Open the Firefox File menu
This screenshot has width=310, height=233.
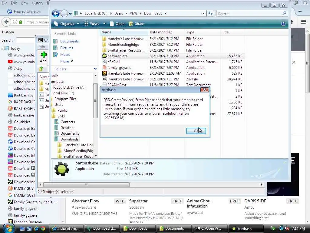point(4,3)
